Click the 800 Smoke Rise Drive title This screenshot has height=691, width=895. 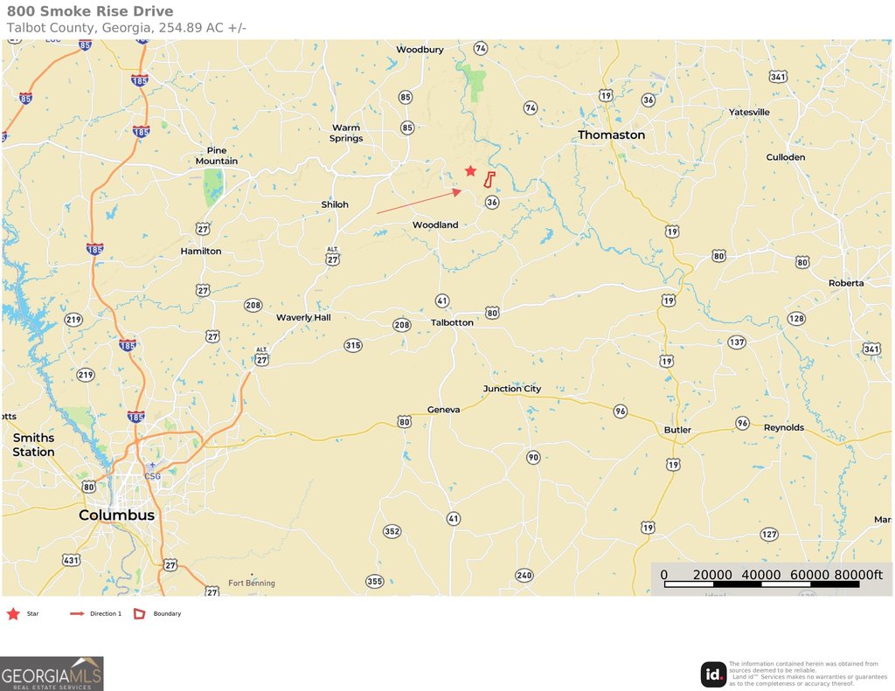click(90, 10)
